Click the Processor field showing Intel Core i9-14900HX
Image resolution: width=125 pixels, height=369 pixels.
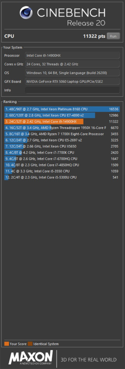coord(72,56)
